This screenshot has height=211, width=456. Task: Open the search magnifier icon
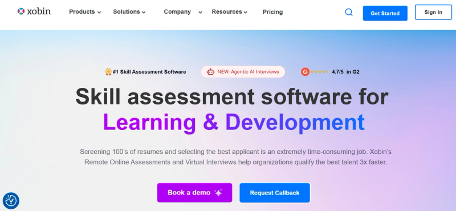(349, 12)
